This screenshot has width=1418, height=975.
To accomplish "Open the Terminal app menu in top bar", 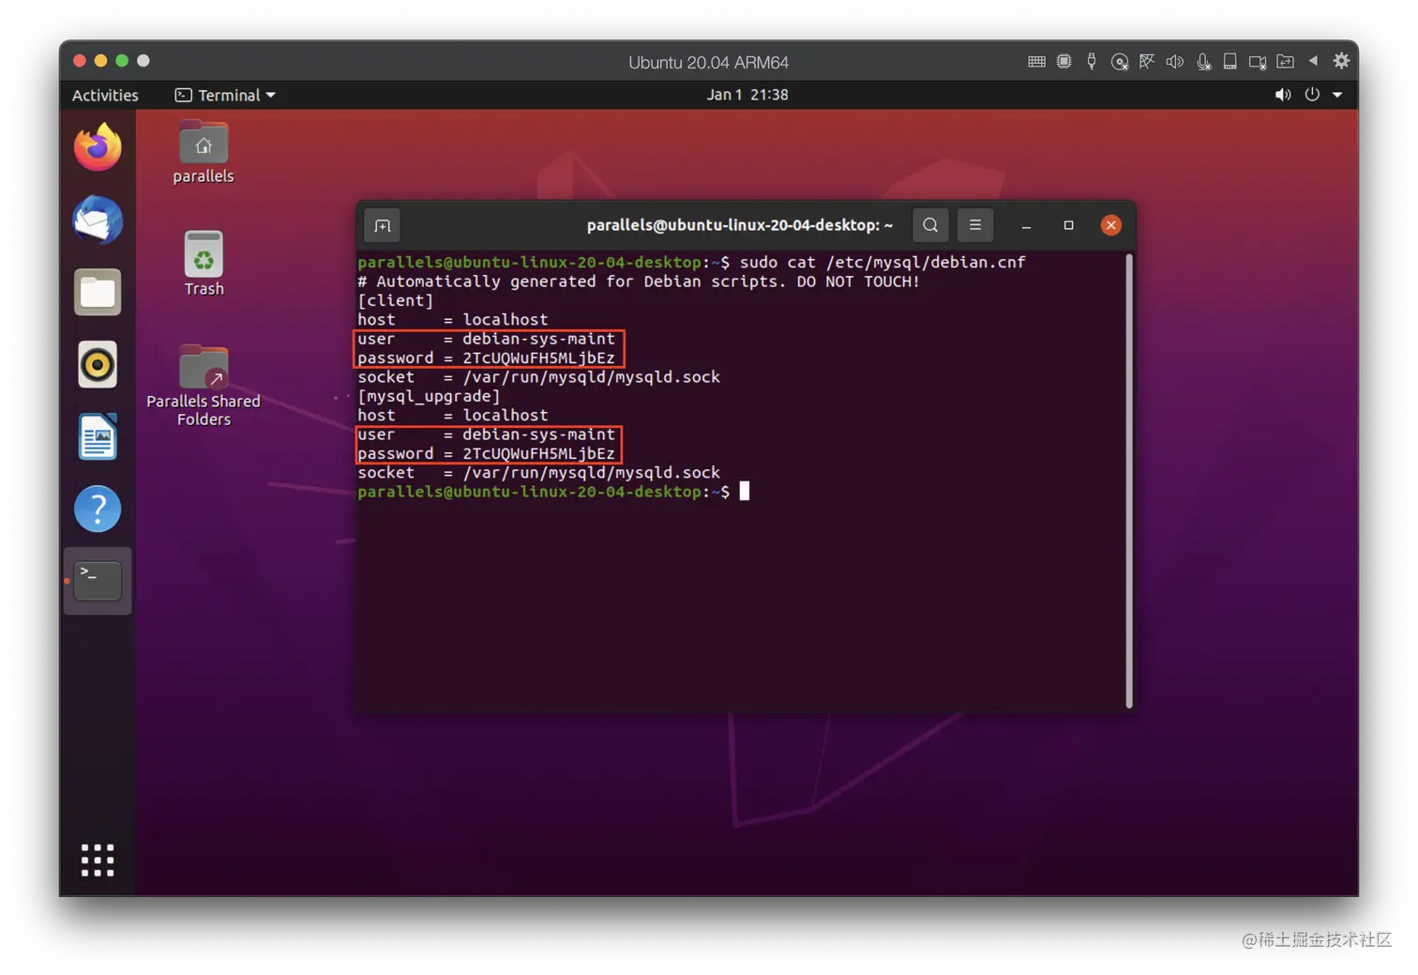I will pyautogui.click(x=225, y=95).
